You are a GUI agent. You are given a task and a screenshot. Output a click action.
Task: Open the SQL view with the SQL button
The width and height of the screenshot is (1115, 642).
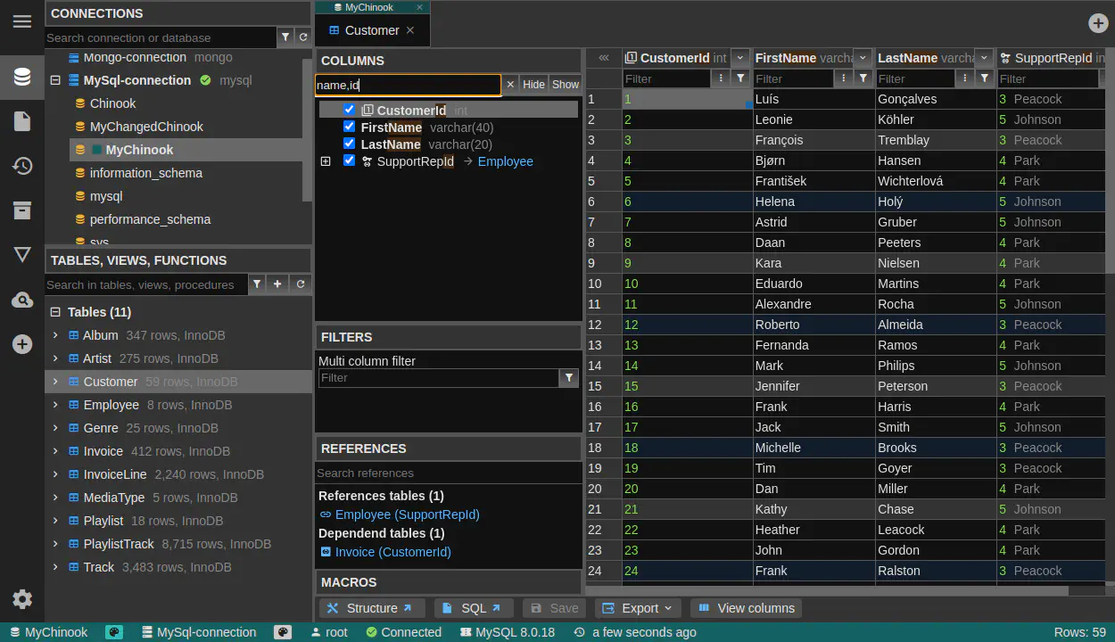tap(474, 608)
